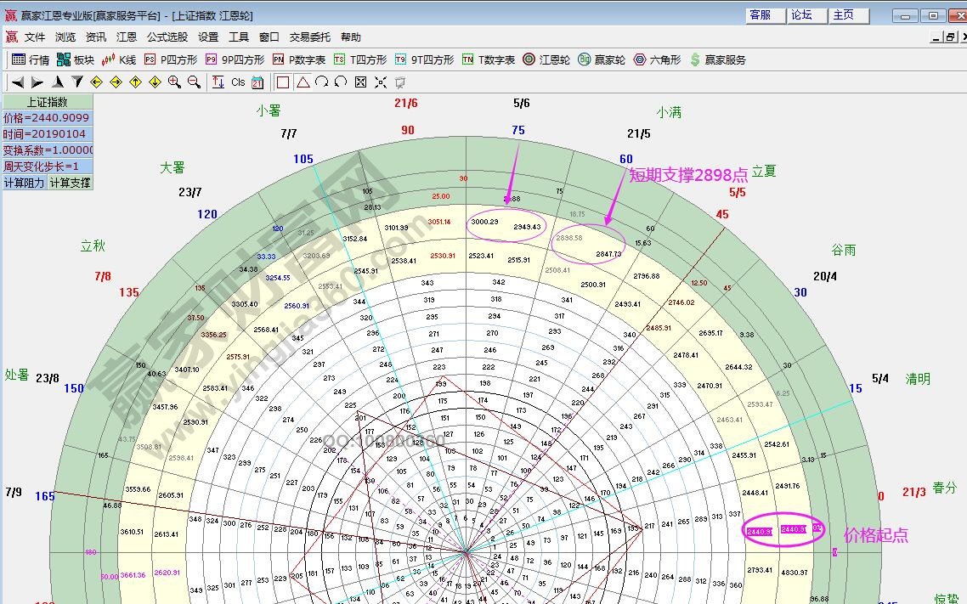The image size is (967, 604).
Task: Click the calendar date icon
Action: pyautogui.click(x=257, y=82)
